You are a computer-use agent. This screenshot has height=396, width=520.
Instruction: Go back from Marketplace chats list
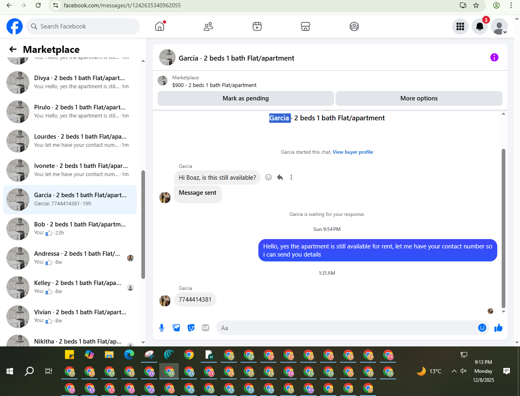coord(13,49)
